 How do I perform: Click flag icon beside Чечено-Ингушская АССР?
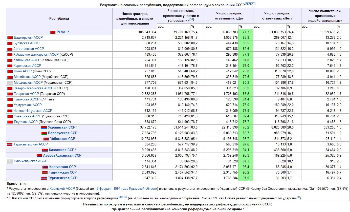point(10,111)
